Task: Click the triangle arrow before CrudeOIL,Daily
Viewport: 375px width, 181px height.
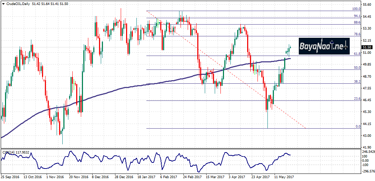Action: [x=3, y=4]
